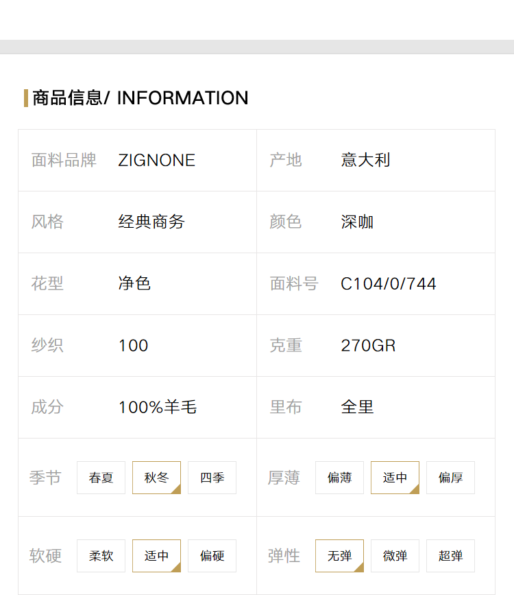Click fabric number C104/0/744
The image size is (514, 595).
click(x=389, y=284)
